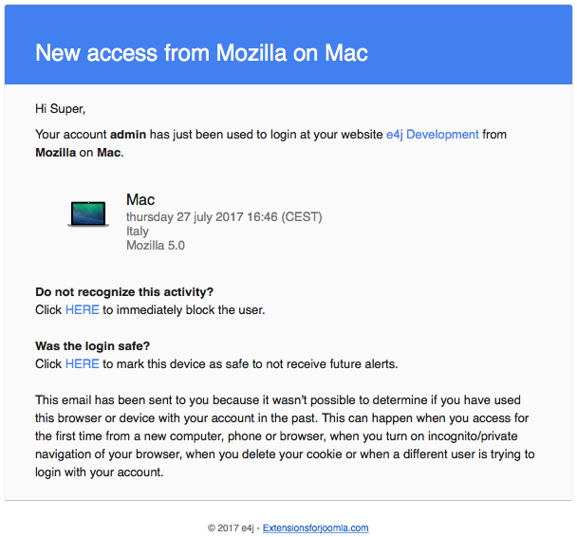This screenshot has width=577, height=537.
Task: Click the 'Hi Super,' greeting line
Action: click(60, 109)
